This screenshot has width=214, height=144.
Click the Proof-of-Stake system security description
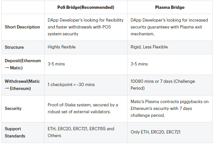tap(83, 108)
